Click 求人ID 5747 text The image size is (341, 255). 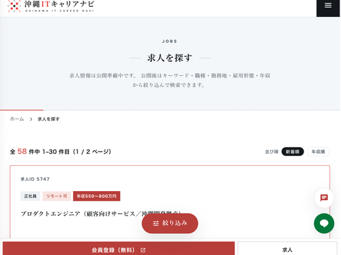point(35,179)
